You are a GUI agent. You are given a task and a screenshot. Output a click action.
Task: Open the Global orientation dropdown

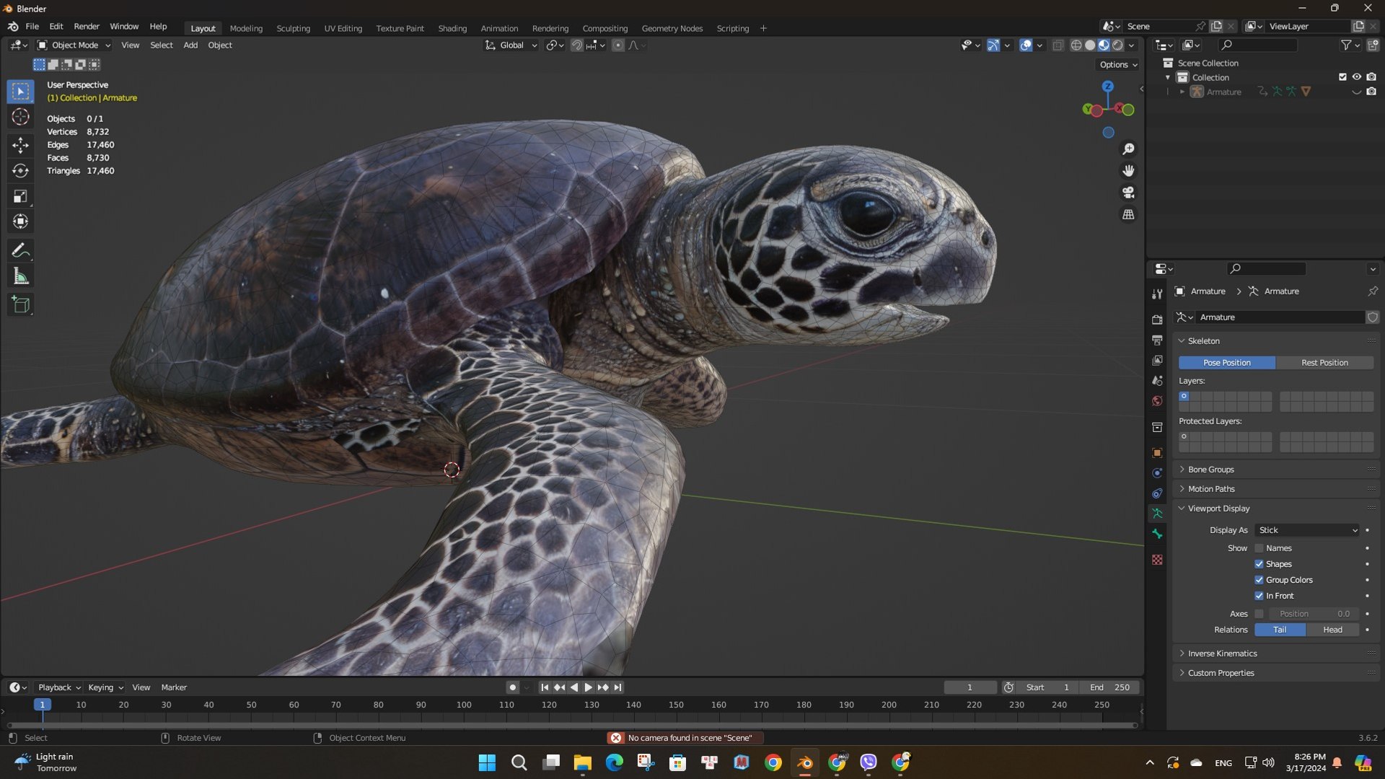tap(511, 45)
